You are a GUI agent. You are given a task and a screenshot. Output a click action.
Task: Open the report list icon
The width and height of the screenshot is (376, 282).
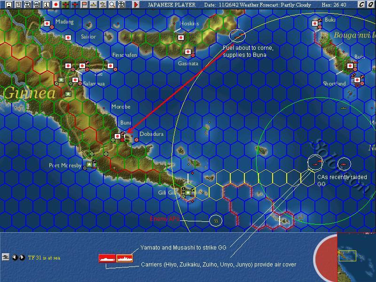[18, 4]
